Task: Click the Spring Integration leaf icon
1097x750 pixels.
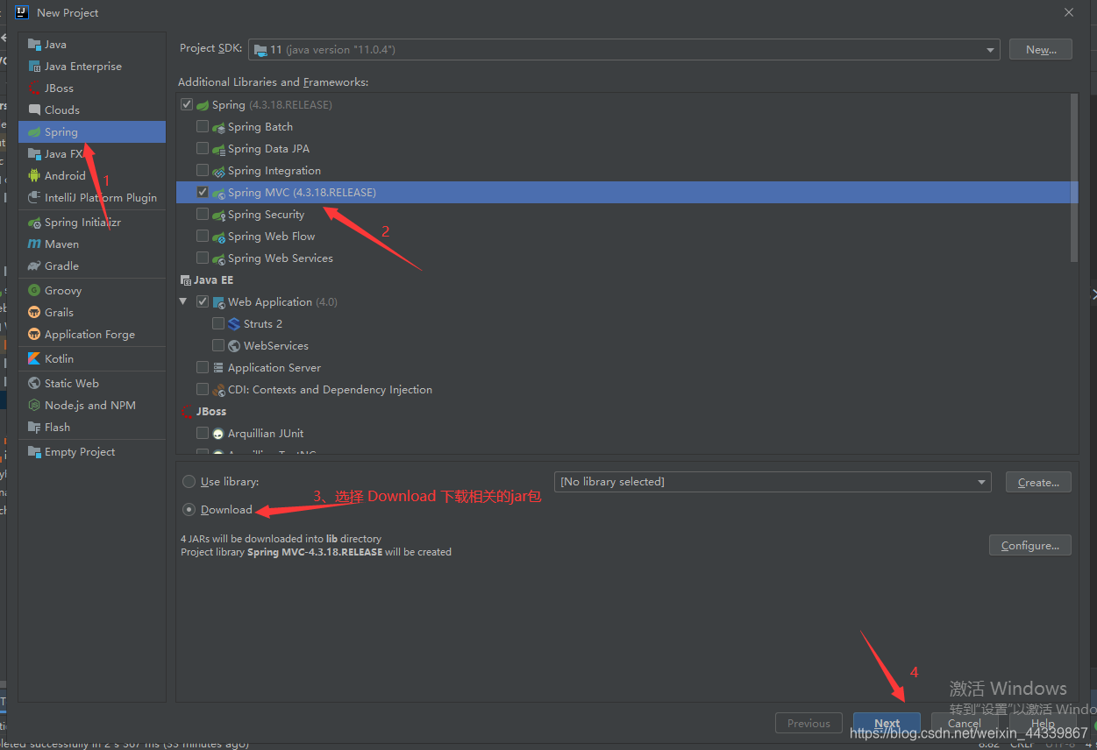Action: coord(218,171)
